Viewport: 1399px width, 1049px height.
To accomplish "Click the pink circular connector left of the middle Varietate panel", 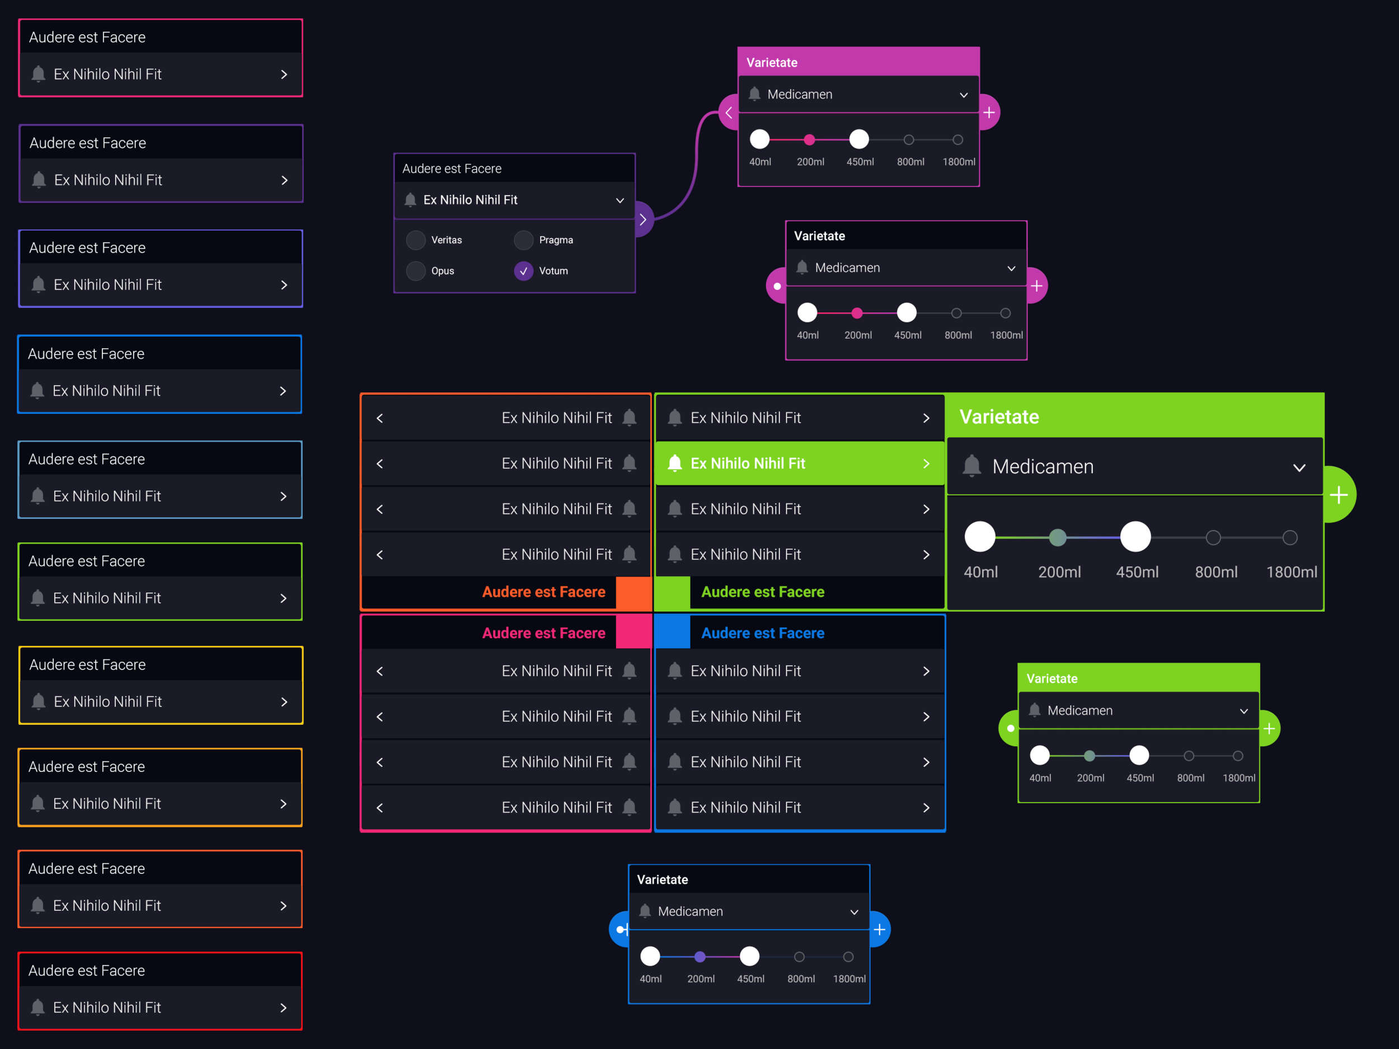I will pos(777,285).
